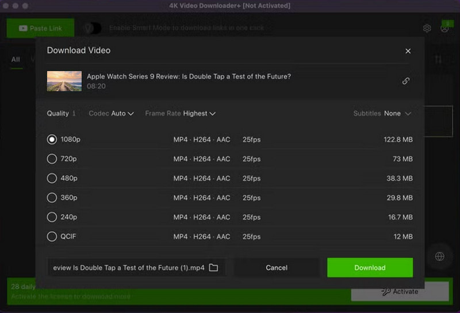The width and height of the screenshot is (460, 313).
Task: Close the Download Video dialog with X
Action: 408,51
